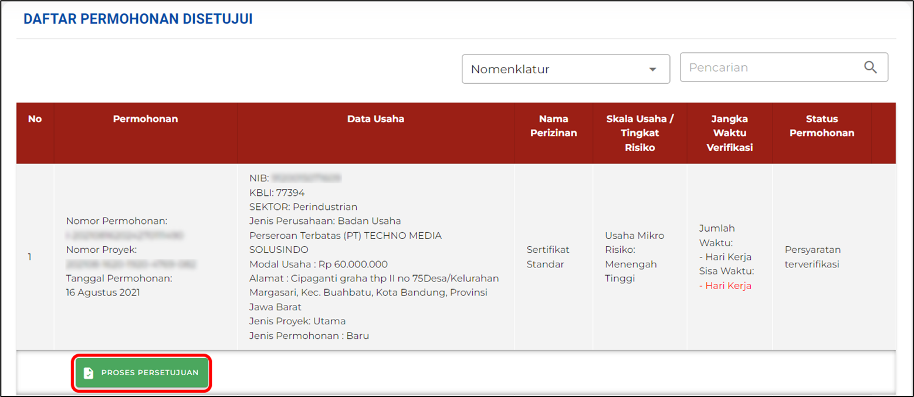Click the Data Usaha column header
This screenshot has height=397, width=914.
375,119
